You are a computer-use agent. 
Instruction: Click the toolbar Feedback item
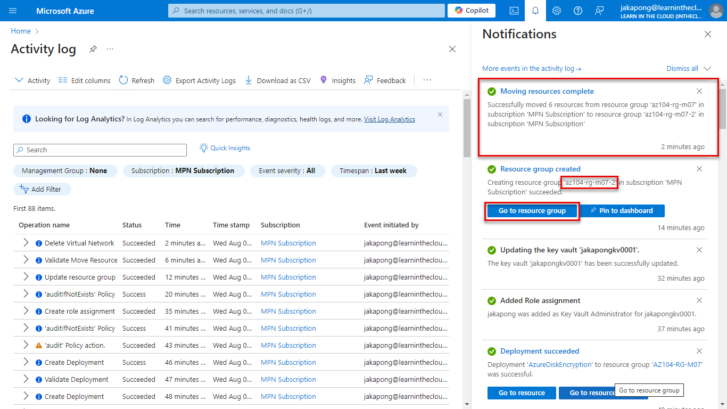pos(385,80)
